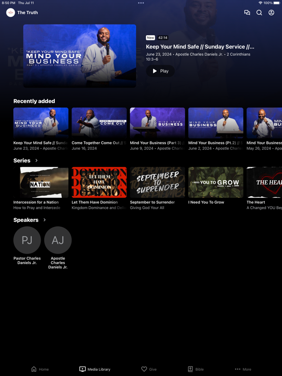Tap The Truth app title
Image resolution: width=282 pixels, height=376 pixels.
click(x=27, y=12)
